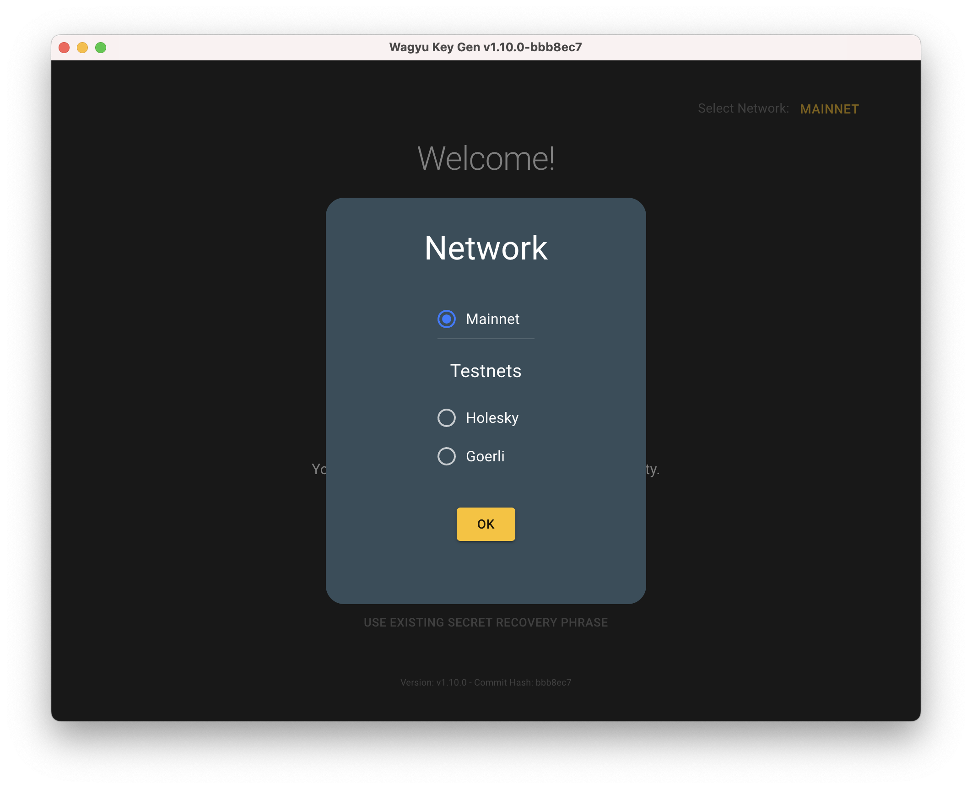Screen dimensions: 972x789
Task: Click the Welcome! heading
Action: pos(486,158)
